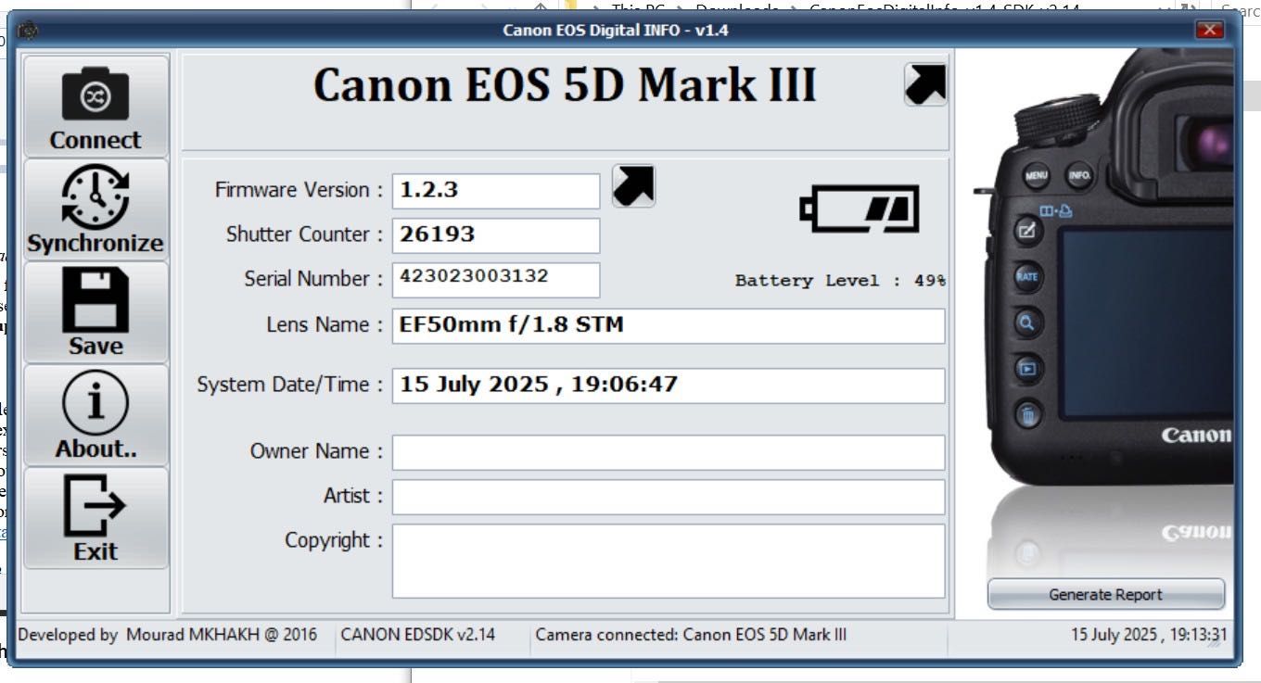1261x683 pixels.
Task: Click the System Date/Time field
Action: coord(669,386)
